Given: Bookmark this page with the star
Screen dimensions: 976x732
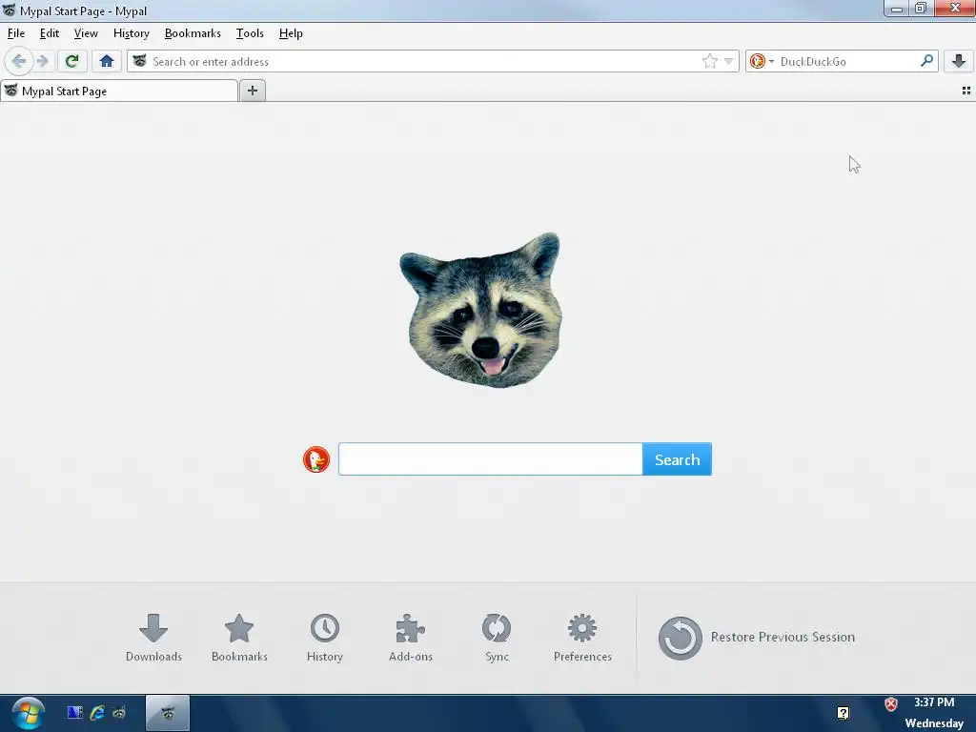Looking at the screenshot, I should click(709, 61).
